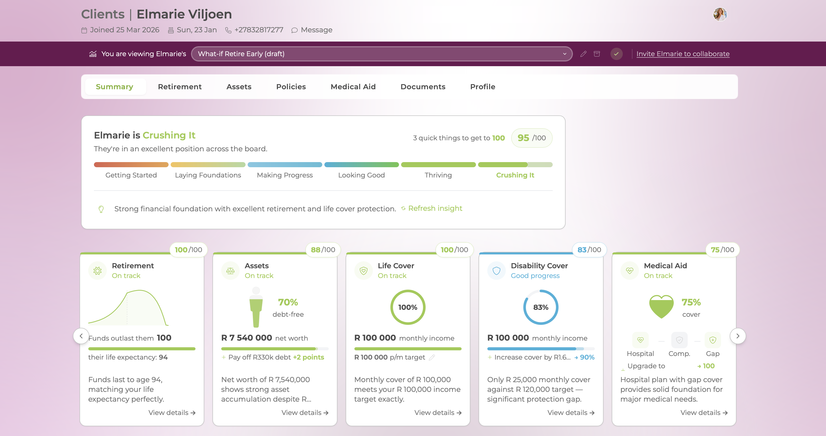The width and height of the screenshot is (826, 436).
Task: Open the Assets tab
Action: [x=239, y=87]
